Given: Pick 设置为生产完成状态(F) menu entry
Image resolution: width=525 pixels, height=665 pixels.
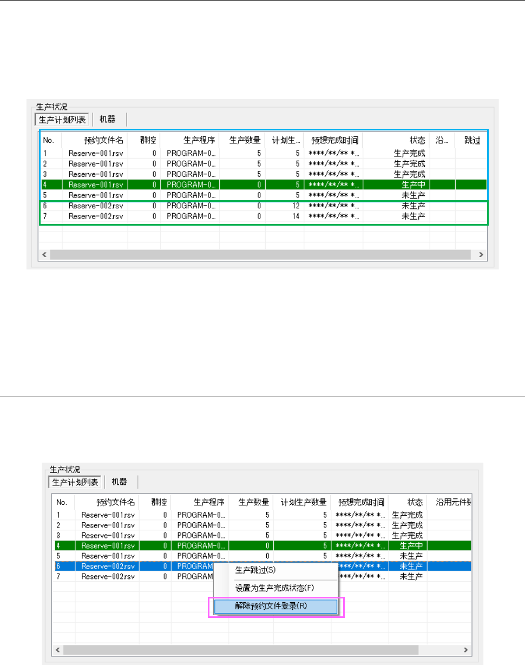Looking at the screenshot, I should click(276, 588).
